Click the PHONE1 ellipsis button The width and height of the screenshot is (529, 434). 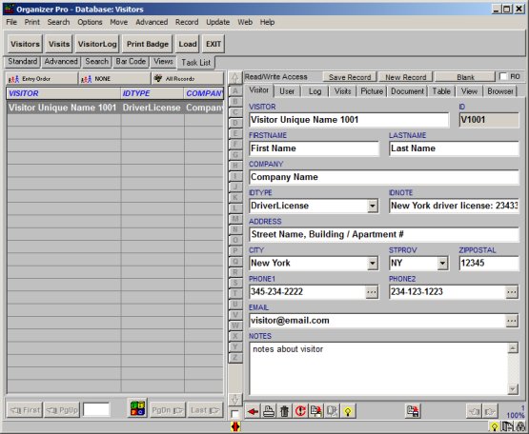click(372, 292)
